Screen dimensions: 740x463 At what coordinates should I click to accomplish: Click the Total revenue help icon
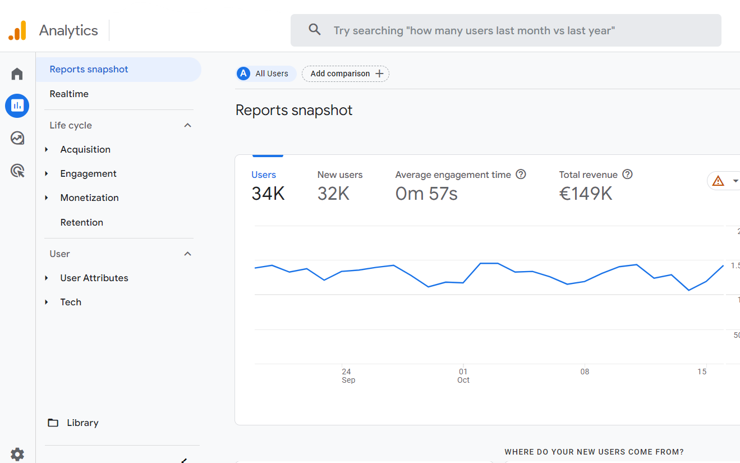point(627,175)
